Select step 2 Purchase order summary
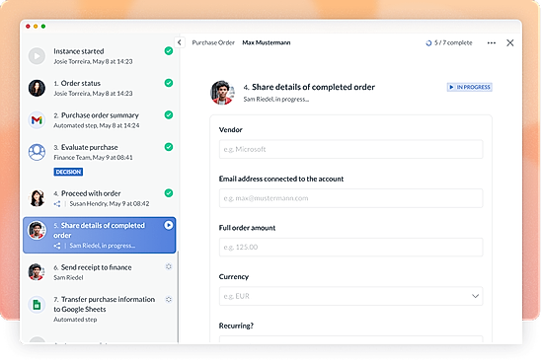This screenshot has width=541, height=363. coord(100,120)
